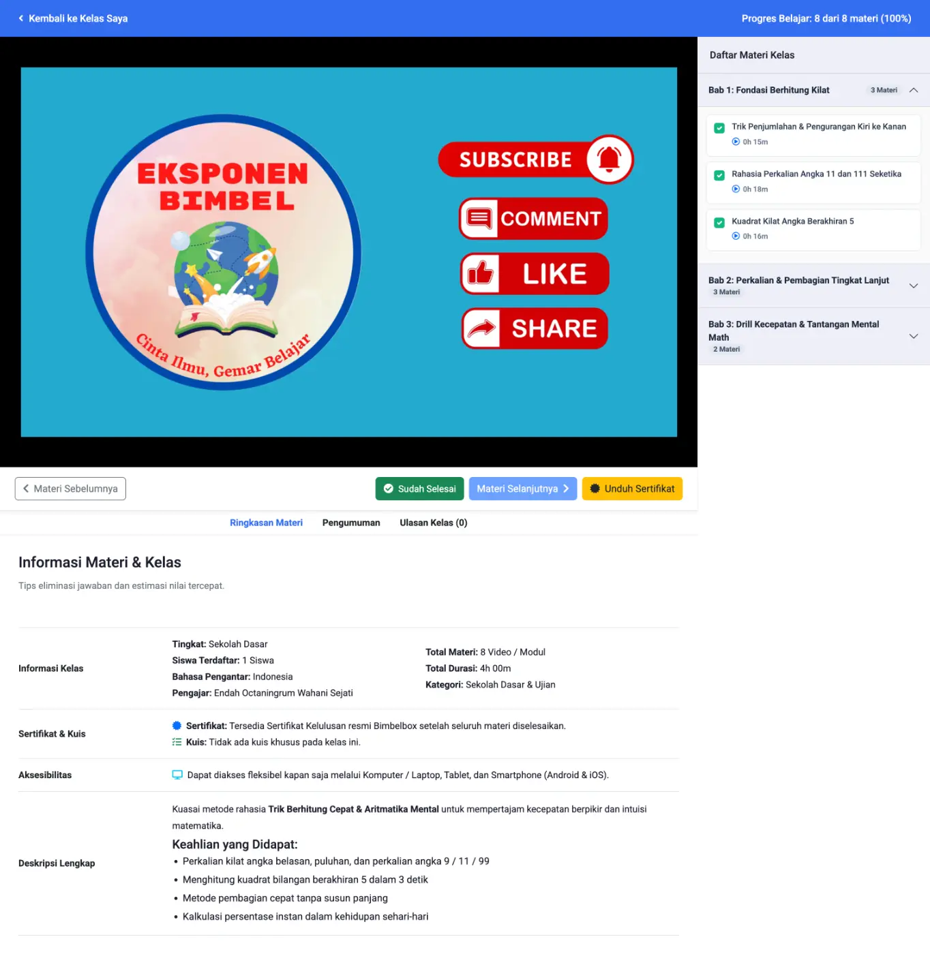Collapse Bab 1: Fondasi Berhitung Kilat chevron
Viewport: 930px width, 954px height.
pos(914,90)
